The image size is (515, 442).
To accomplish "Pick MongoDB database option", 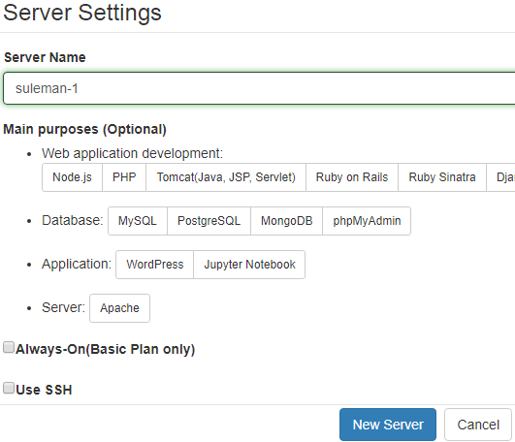I will click(x=287, y=221).
